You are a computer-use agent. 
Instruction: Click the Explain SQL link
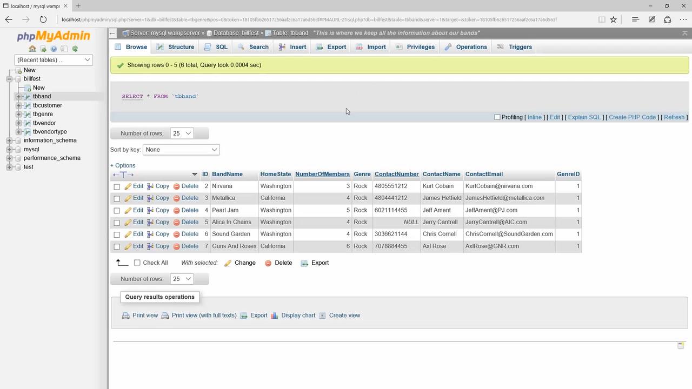click(584, 117)
